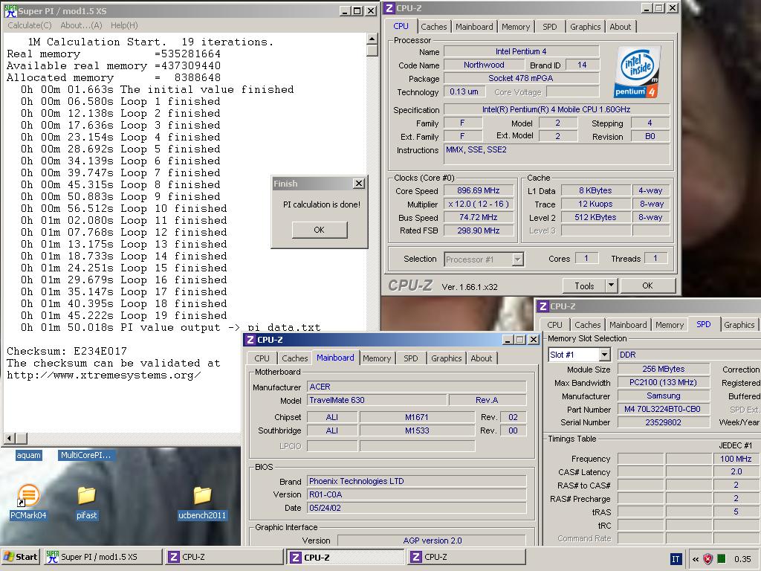The width and height of the screenshot is (761, 571).
Task: Click Super PI vertical scrollbar up arrow
Action: click(372, 39)
